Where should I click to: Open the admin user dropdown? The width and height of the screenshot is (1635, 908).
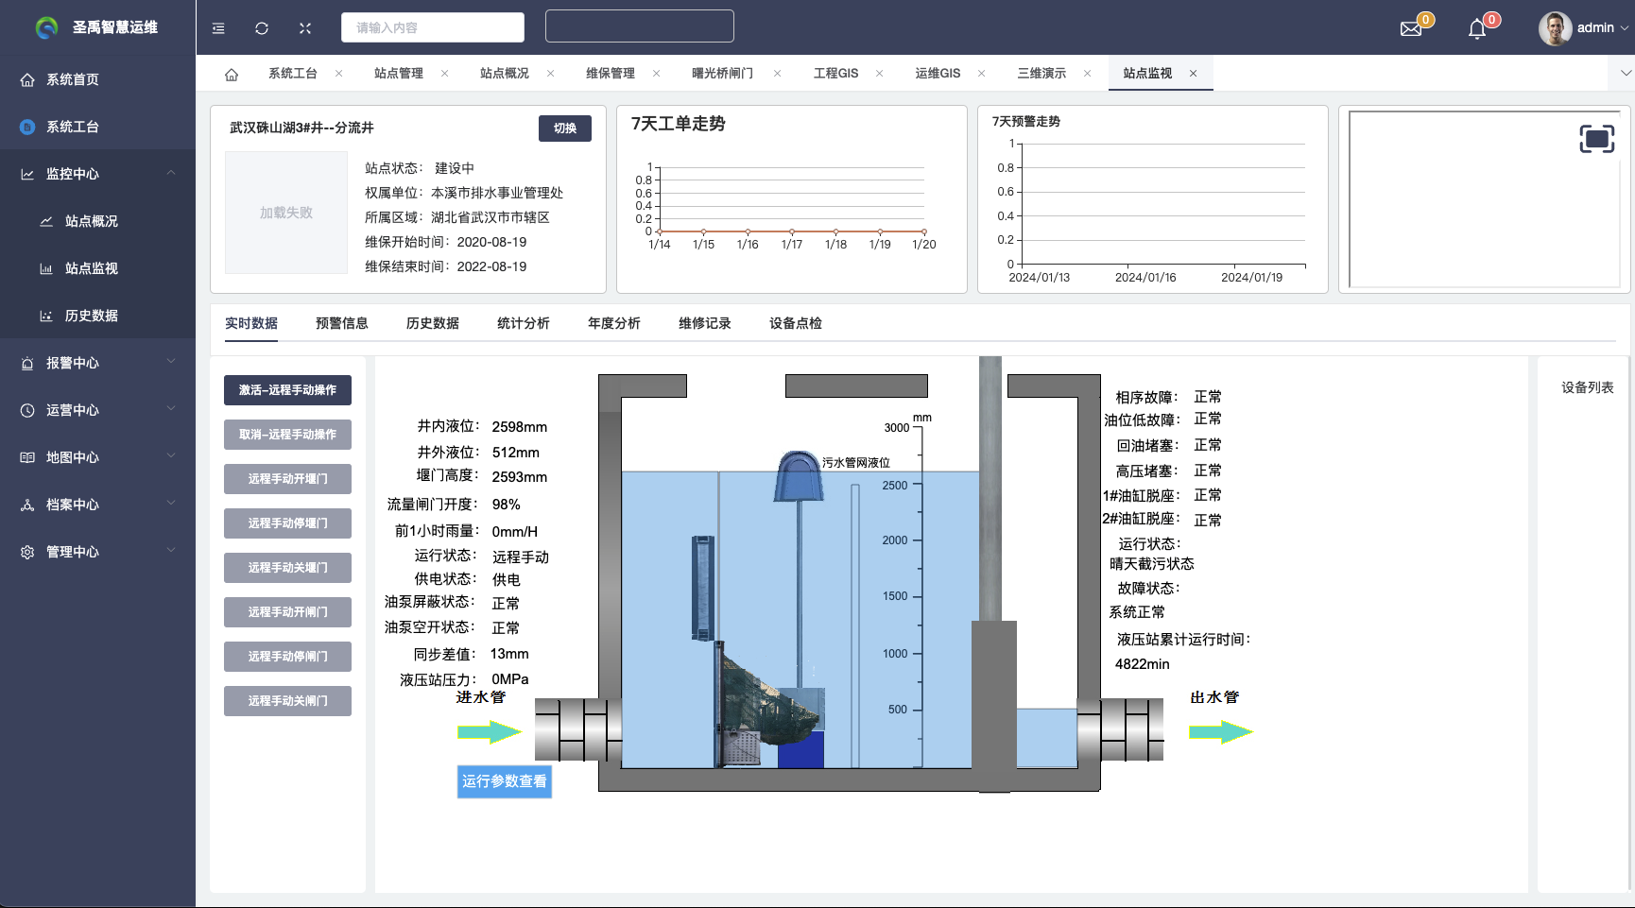click(x=1584, y=28)
